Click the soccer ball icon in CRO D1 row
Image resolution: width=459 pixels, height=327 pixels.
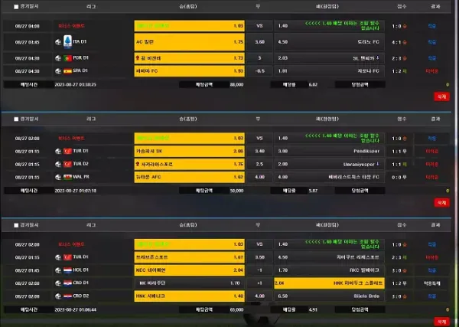(58, 283)
